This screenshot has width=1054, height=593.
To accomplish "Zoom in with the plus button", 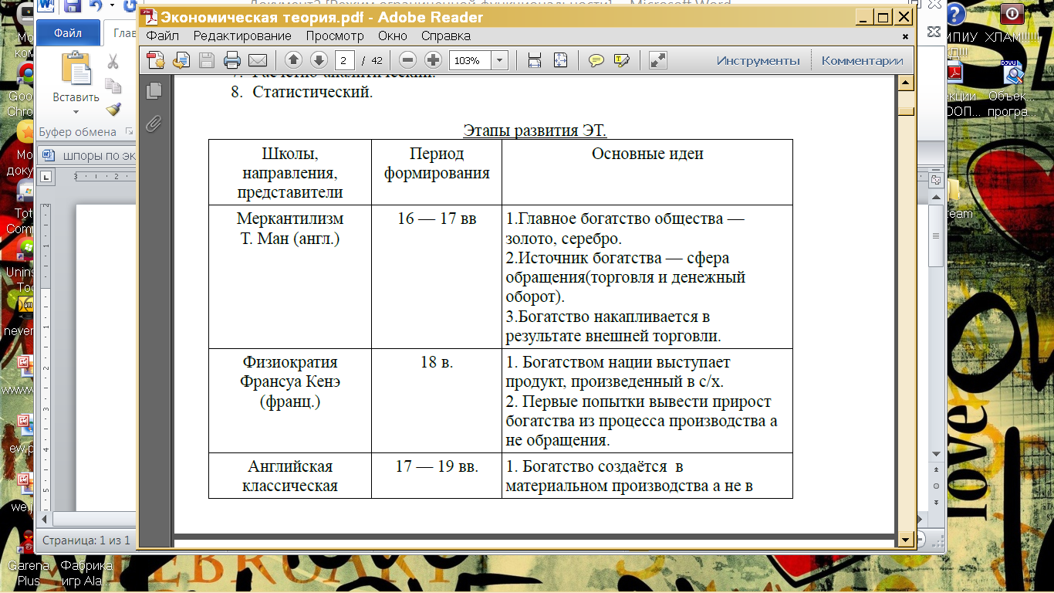I will tap(433, 60).
